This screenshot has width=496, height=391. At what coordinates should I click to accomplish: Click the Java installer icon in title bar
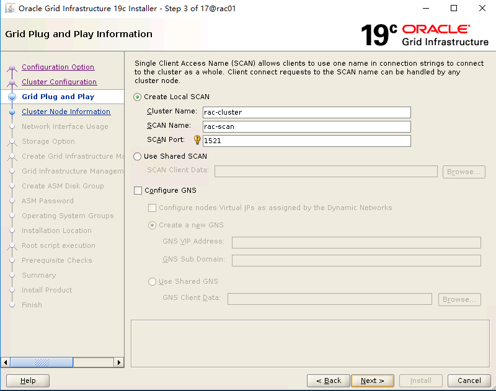11,8
